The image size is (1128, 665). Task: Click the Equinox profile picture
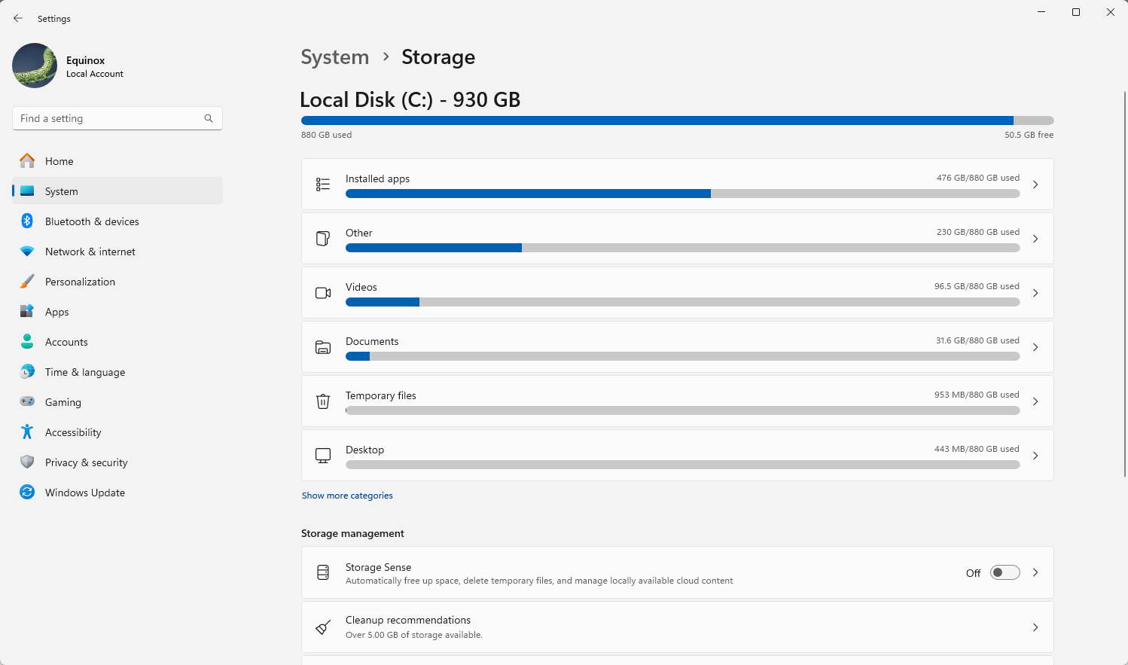(x=35, y=66)
